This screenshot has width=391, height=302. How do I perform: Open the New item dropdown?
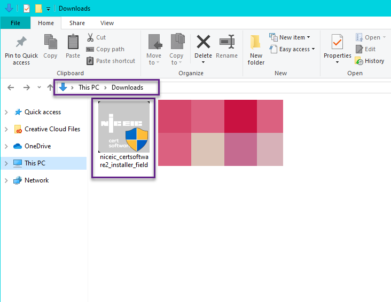(291, 37)
